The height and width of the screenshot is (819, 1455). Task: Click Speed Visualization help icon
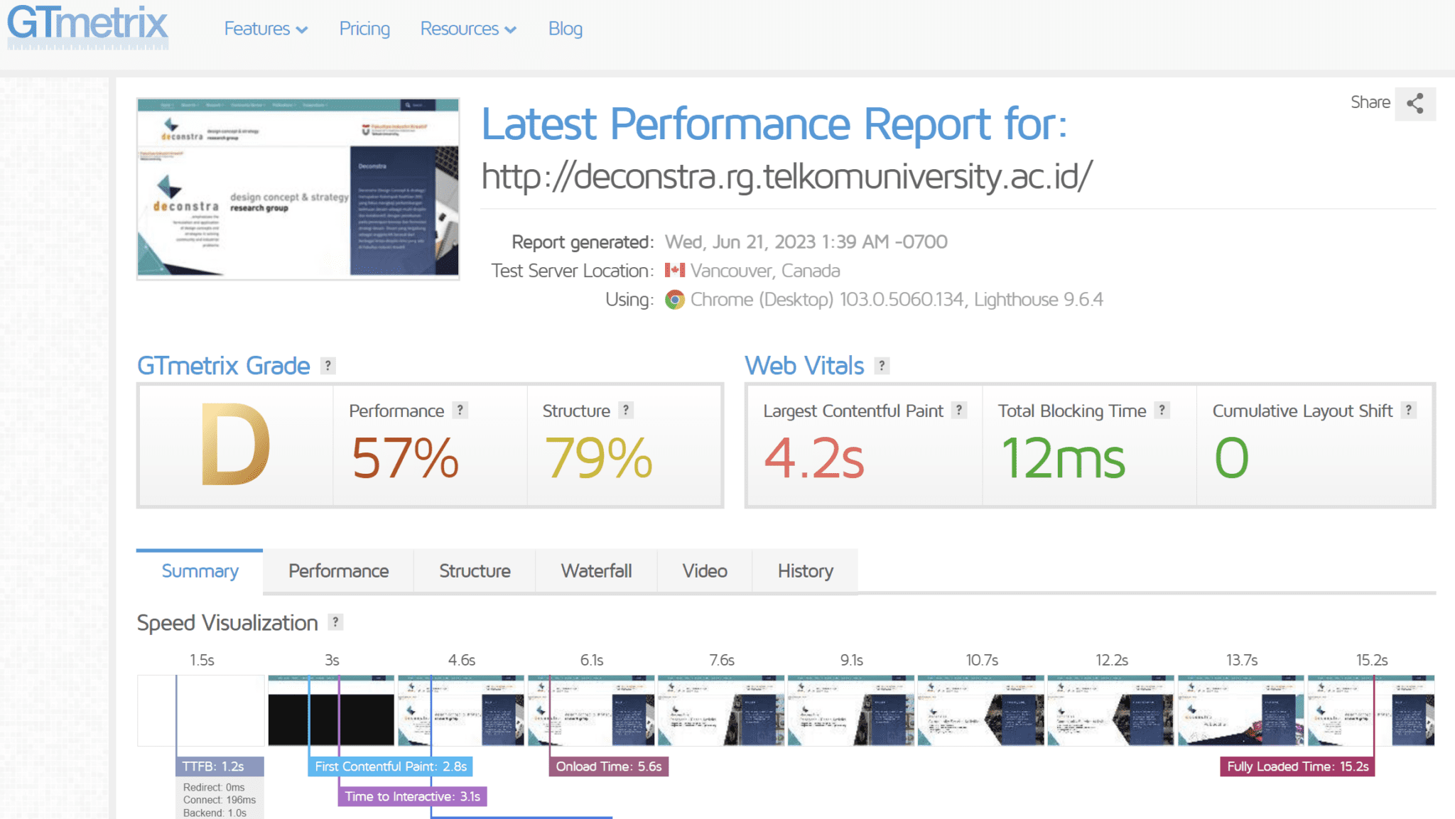point(335,622)
